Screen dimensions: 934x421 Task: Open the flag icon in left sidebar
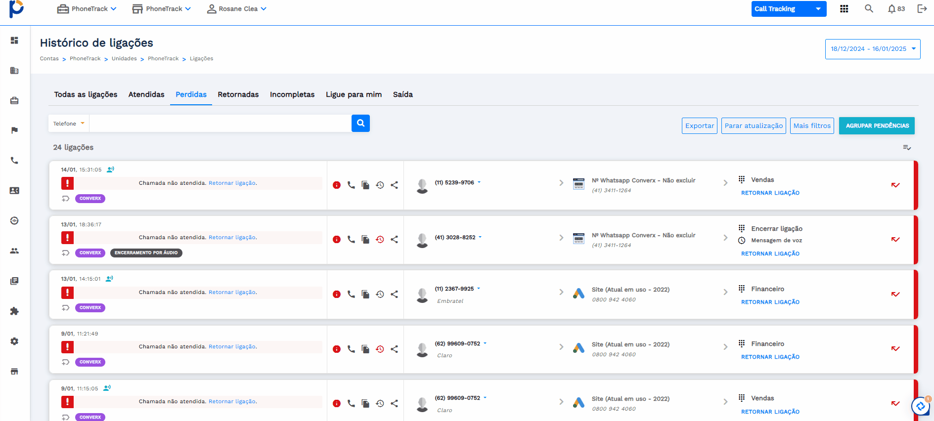[x=14, y=130]
